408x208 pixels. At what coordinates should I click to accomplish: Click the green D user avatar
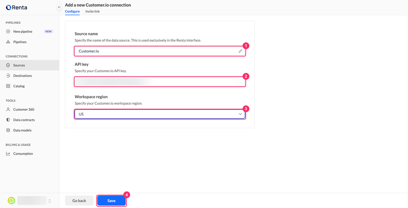point(11,200)
